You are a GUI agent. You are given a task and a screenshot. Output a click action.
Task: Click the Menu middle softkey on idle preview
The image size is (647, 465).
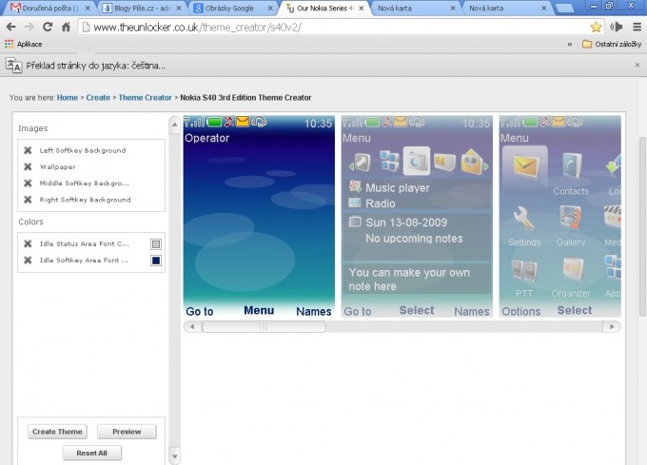[x=259, y=310]
